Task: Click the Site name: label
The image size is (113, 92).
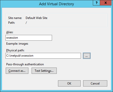Action: click(x=15, y=18)
